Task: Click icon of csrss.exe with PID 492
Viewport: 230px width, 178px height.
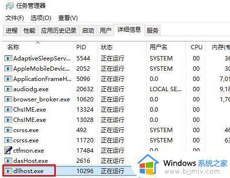Action: [8, 130]
